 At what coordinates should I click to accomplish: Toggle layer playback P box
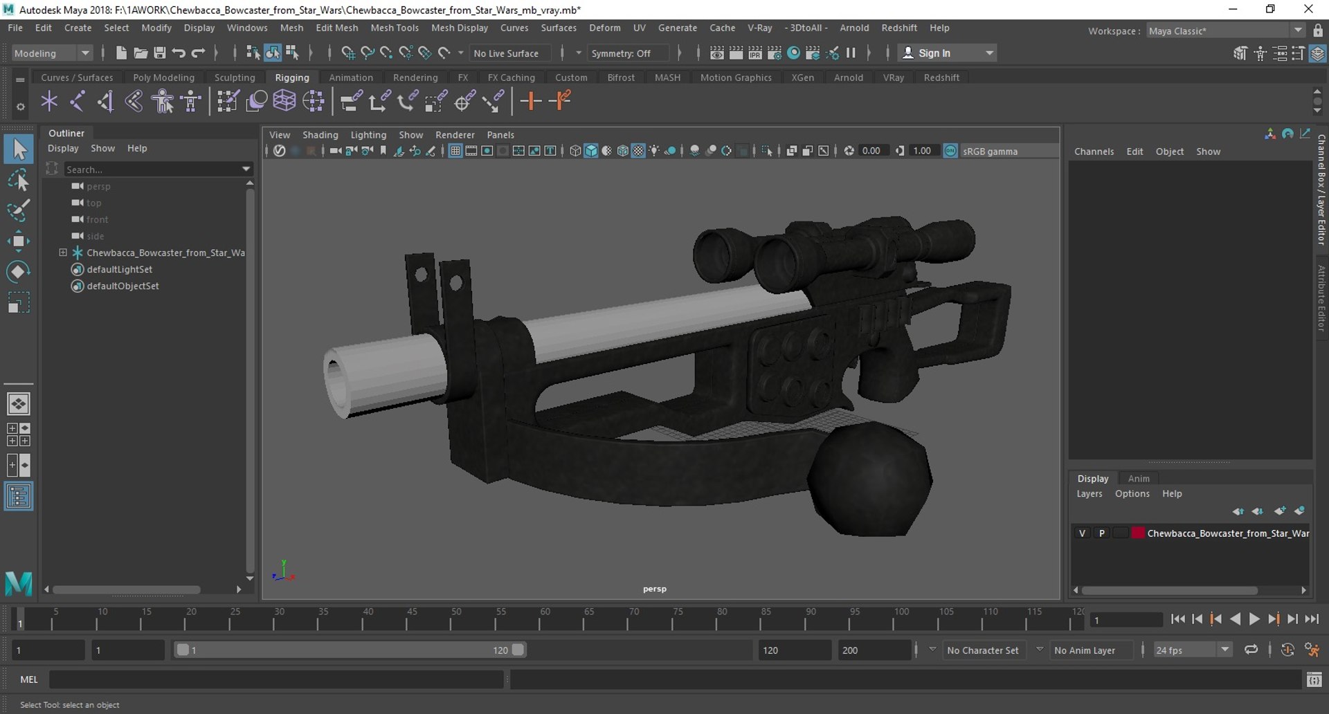point(1101,533)
